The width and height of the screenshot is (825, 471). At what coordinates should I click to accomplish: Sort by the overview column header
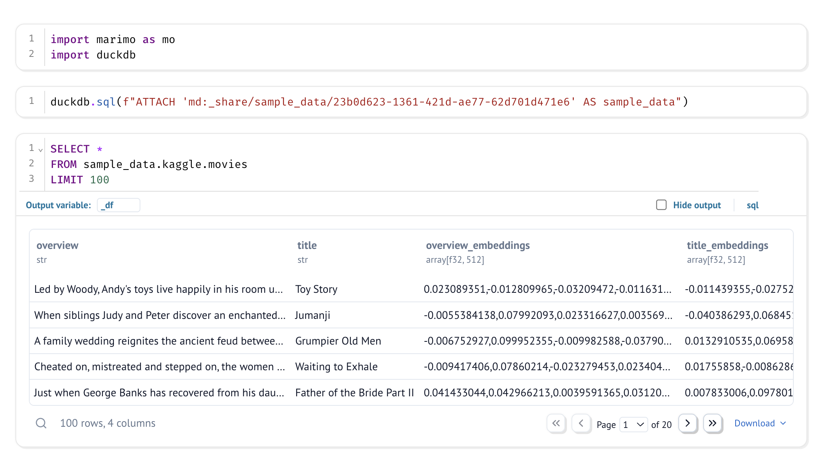tap(57, 245)
